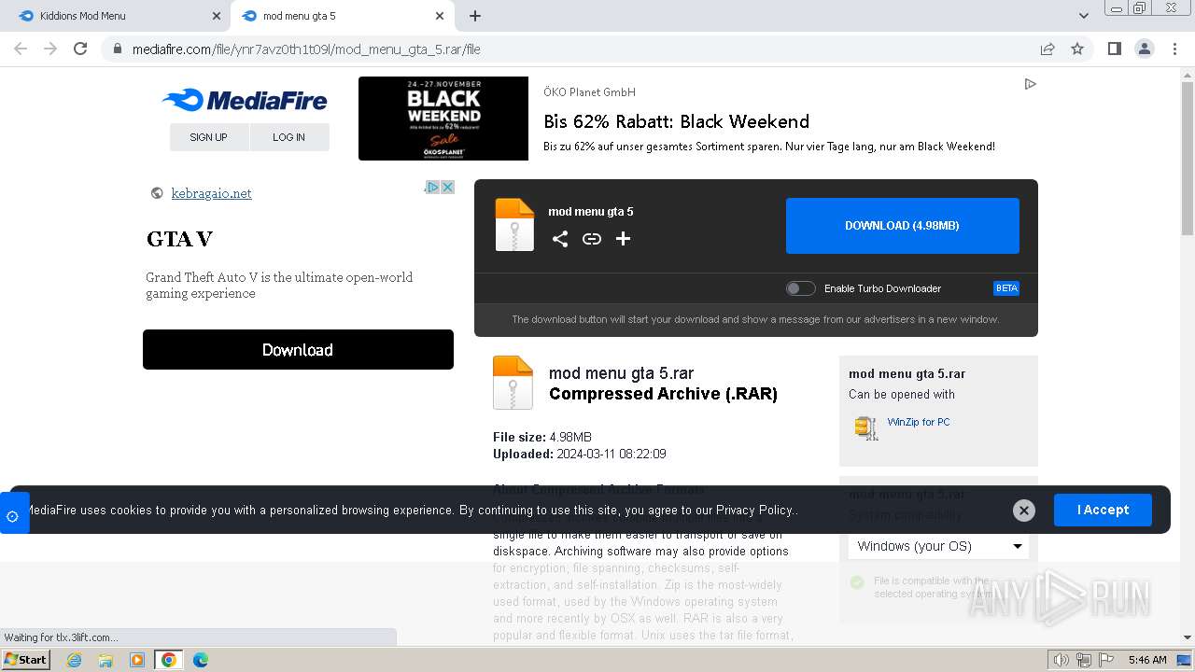The image size is (1195, 672).
Task: Close the Kiddions Mod Menu tab
Action: [217, 16]
